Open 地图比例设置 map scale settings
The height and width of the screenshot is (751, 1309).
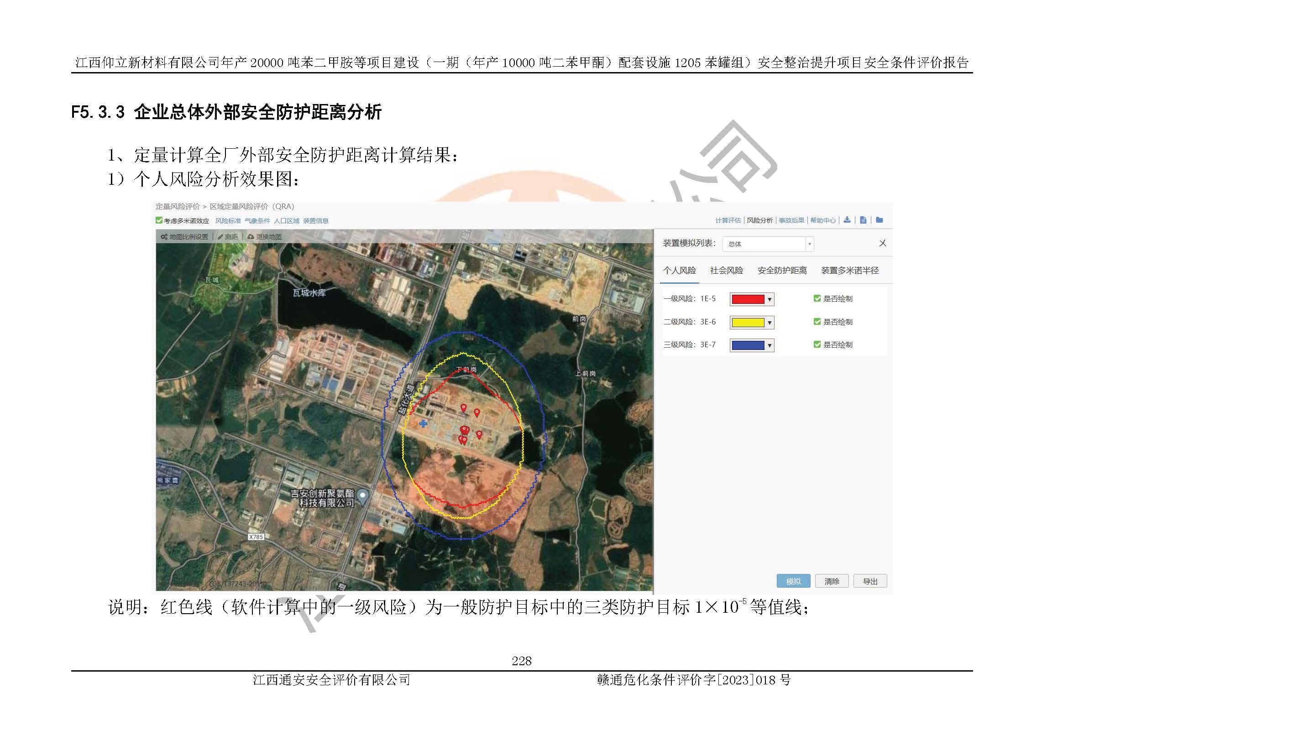(184, 237)
